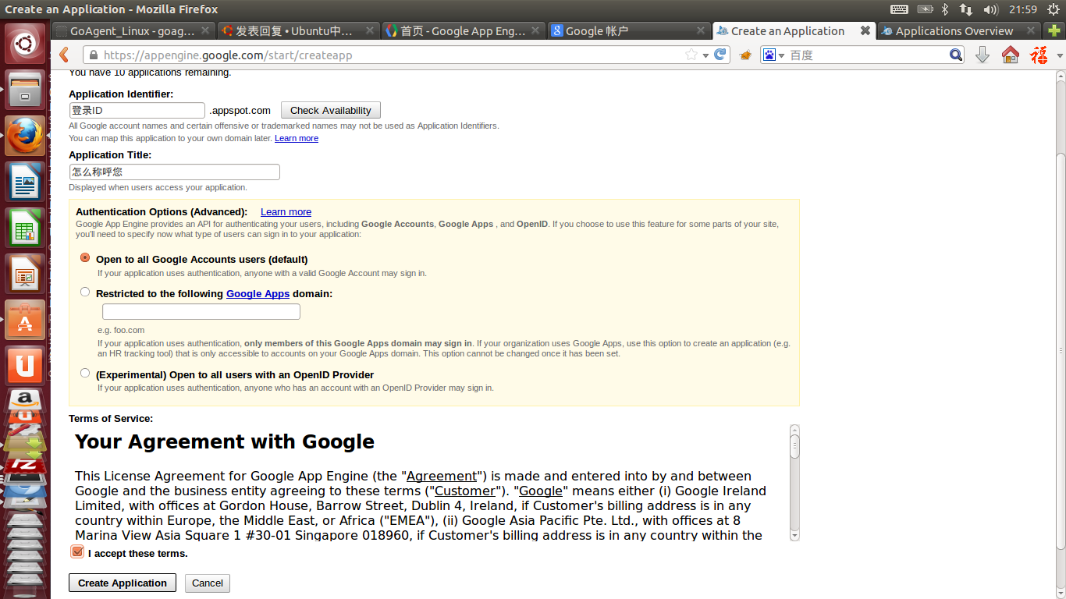Open the Downloads arrow in the toolbar
The image size is (1066, 599).
tap(982, 55)
